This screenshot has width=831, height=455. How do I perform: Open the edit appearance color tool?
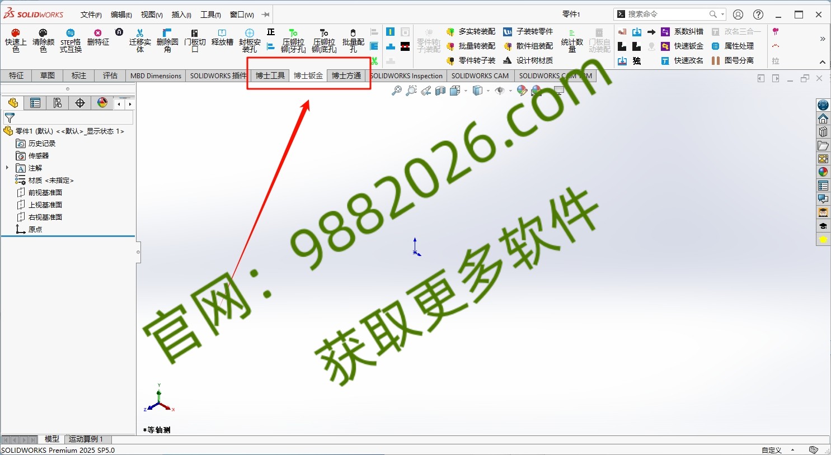520,91
